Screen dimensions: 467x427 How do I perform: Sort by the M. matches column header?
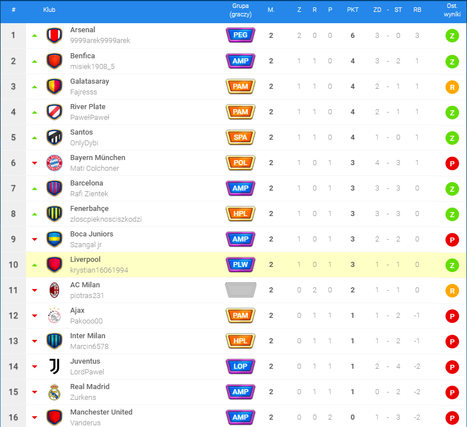pyautogui.click(x=271, y=10)
